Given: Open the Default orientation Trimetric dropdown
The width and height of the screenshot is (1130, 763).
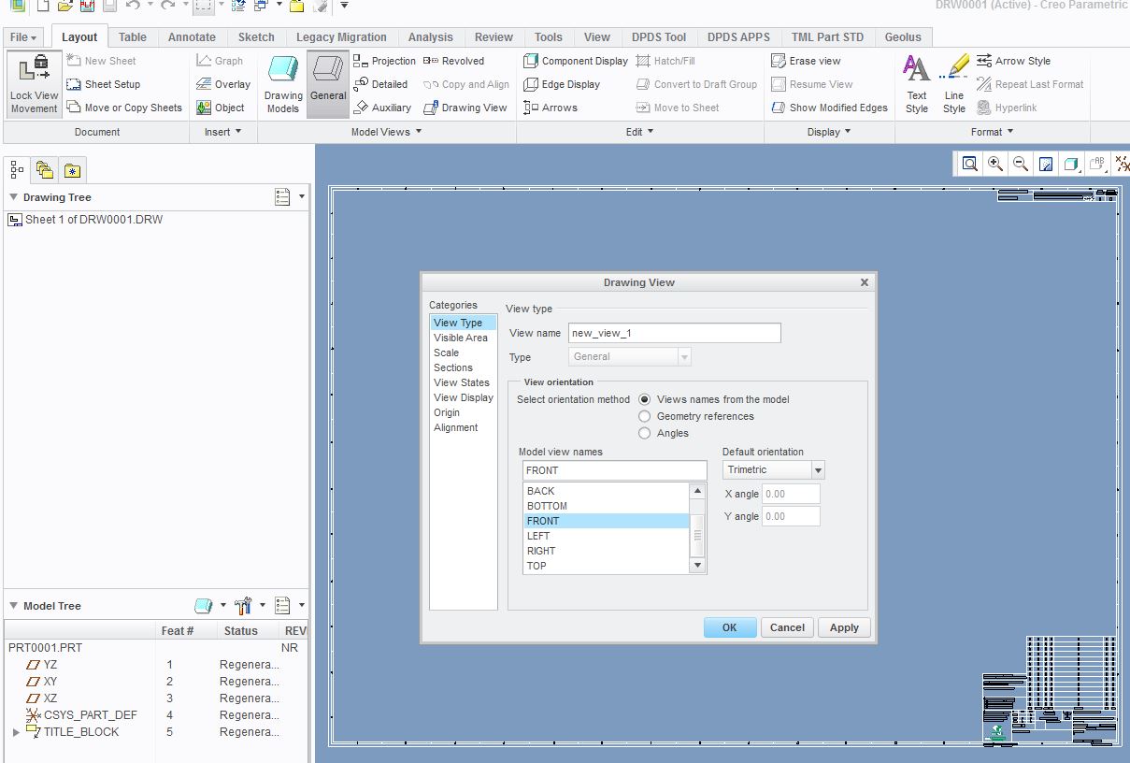Looking at the screenshot, I should click(x=819, y=470).
